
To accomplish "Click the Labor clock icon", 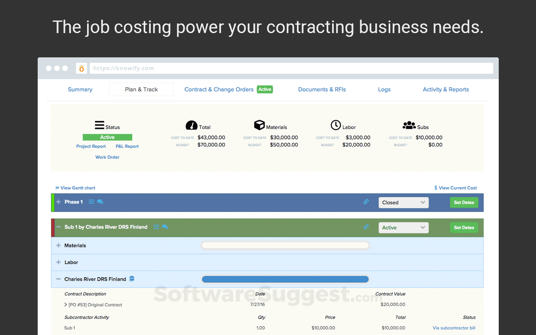I will tap(336, 125).
